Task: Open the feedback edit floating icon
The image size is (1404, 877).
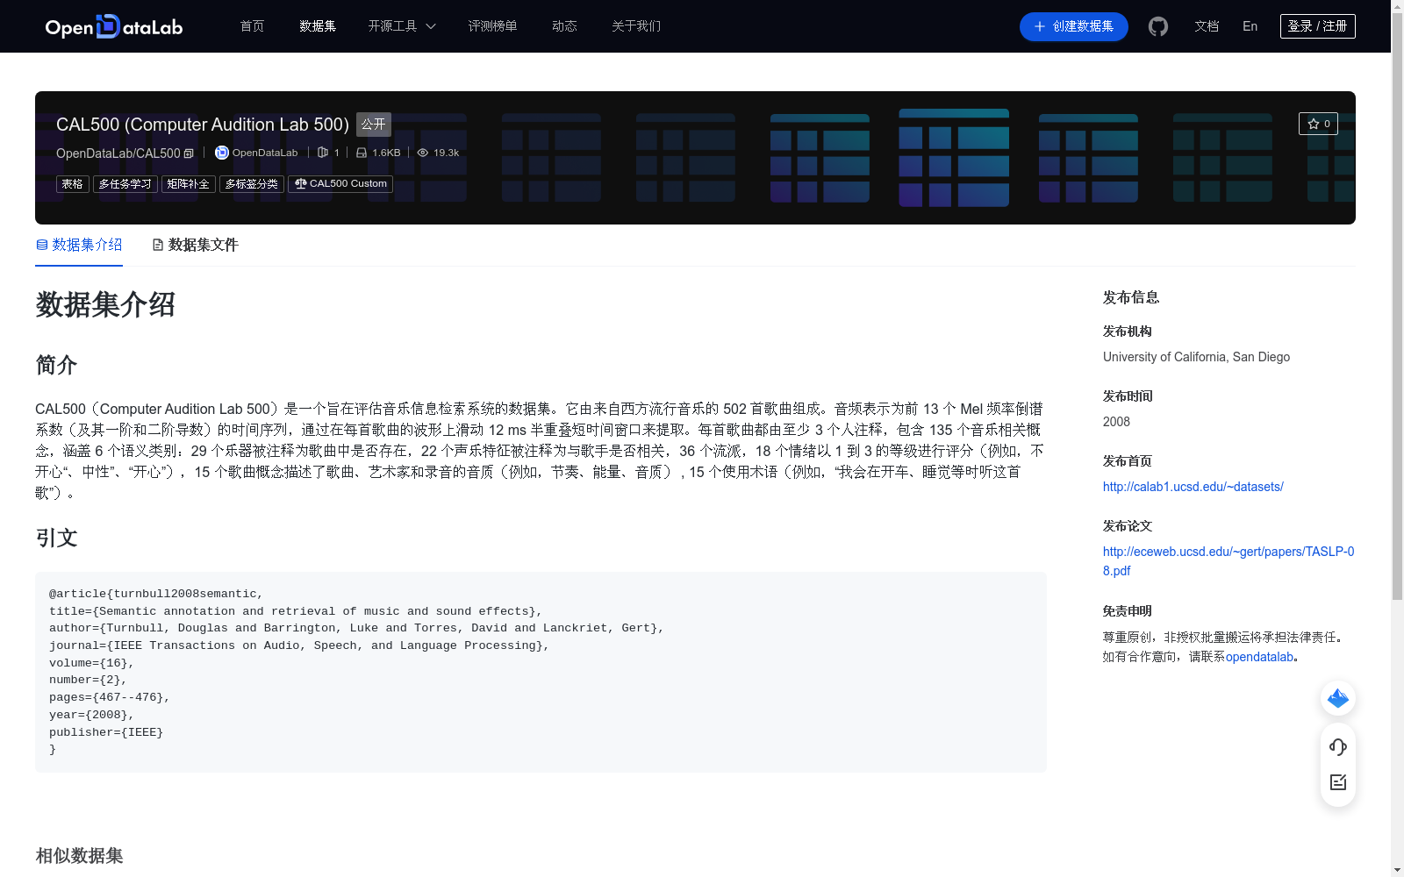Action: click(x=1338, y=782)
